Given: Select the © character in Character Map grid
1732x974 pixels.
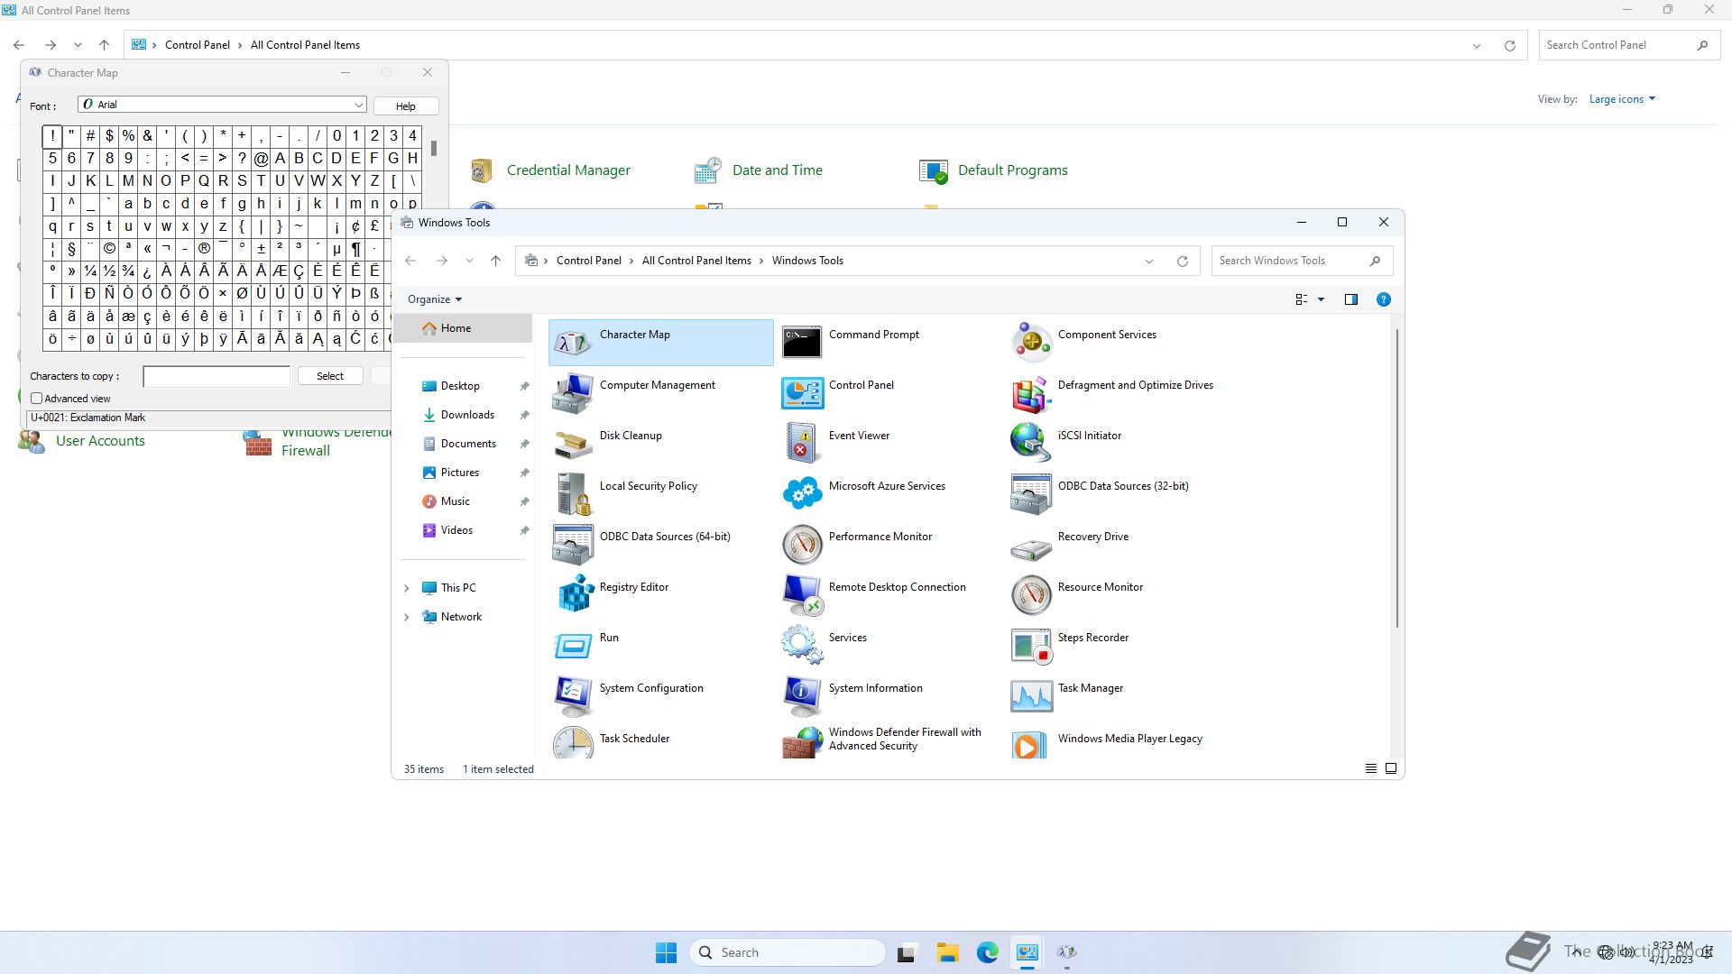Looking at the screenshot, I should [x=109, y=249].
